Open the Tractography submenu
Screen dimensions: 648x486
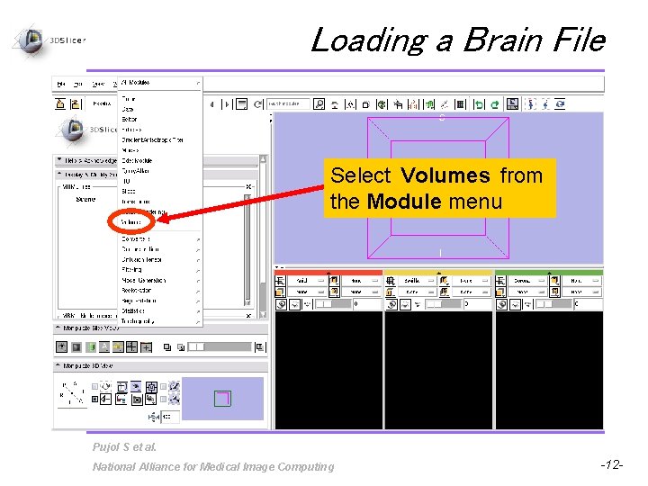pos(160,321)
